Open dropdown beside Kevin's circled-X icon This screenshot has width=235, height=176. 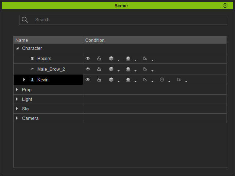point(169,81)
